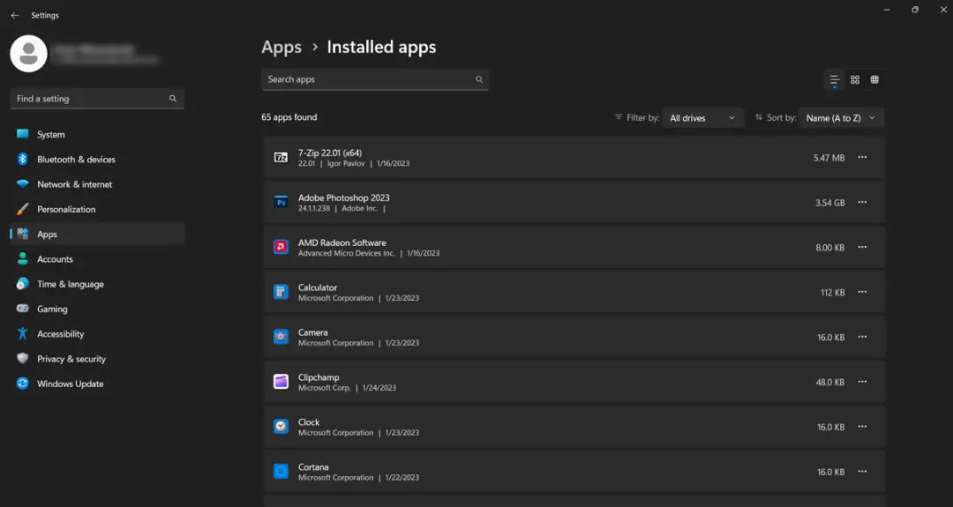Click the magnifier in Search apps
The image size is (953, 507).
[479, 79]
